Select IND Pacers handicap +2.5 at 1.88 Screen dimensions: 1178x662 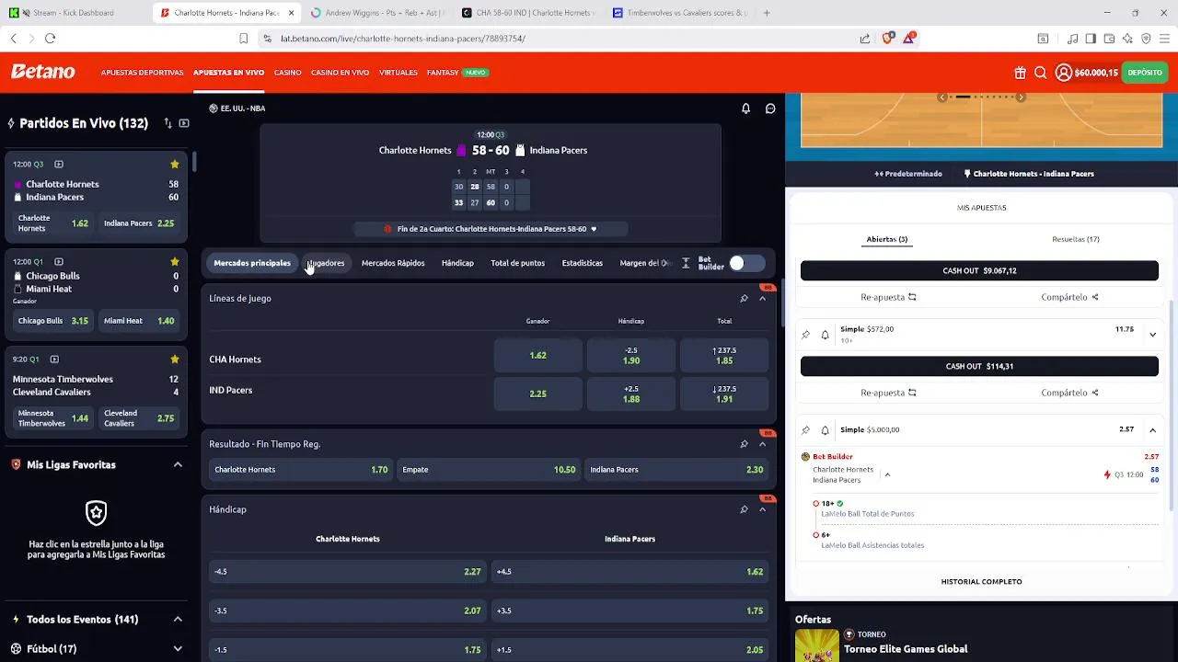click(631, 394)
